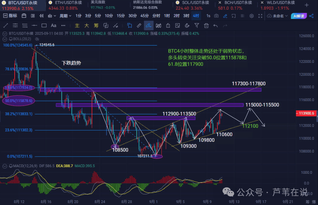Screen dimensions: 318x205
Task: Click the share icon next to AI解读
Action: tap(311, 16)
